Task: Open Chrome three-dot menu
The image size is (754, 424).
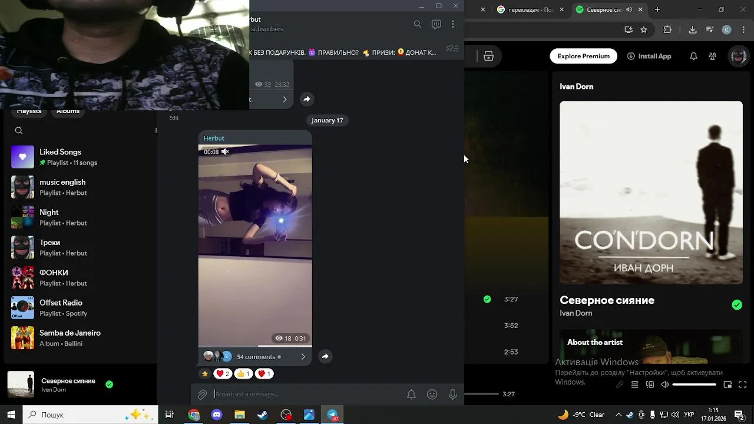Action: pyautogui.click(x=743, y=29)
